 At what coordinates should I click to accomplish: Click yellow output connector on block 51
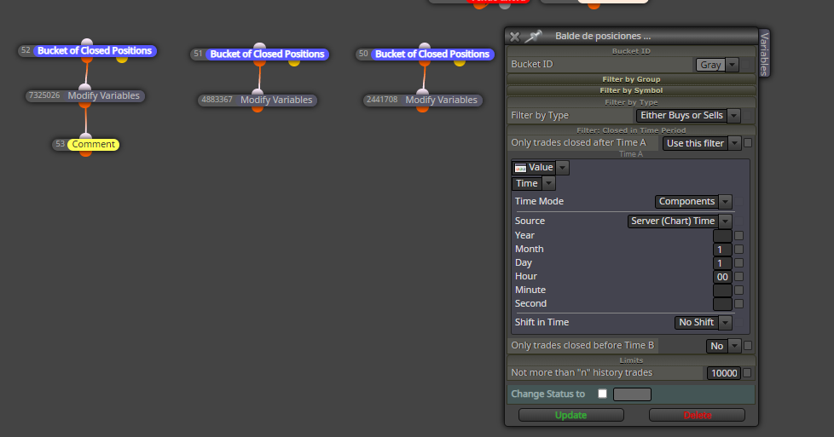click(x=294, y=63)
